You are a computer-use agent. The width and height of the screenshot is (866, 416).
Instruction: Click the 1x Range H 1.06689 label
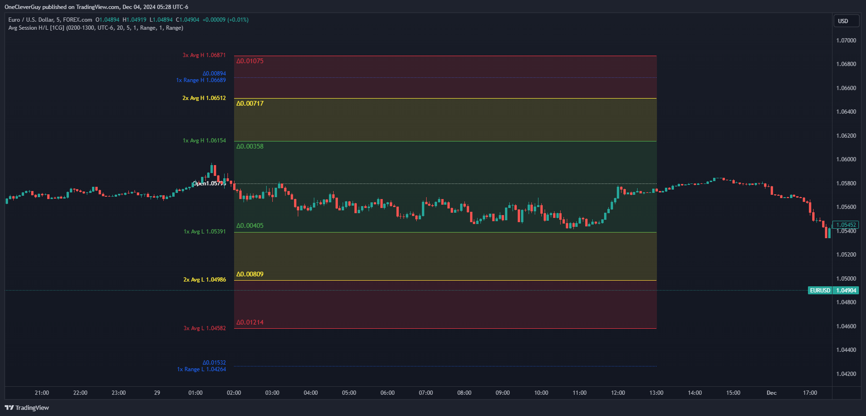[201, 80]
